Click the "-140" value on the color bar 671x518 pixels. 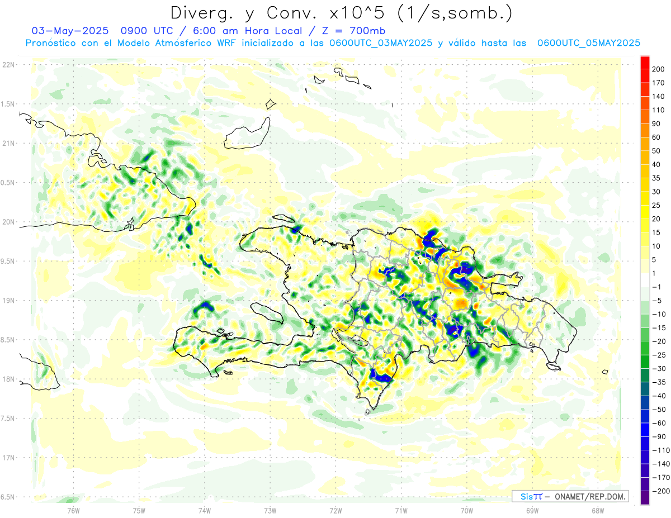point(660,464)
